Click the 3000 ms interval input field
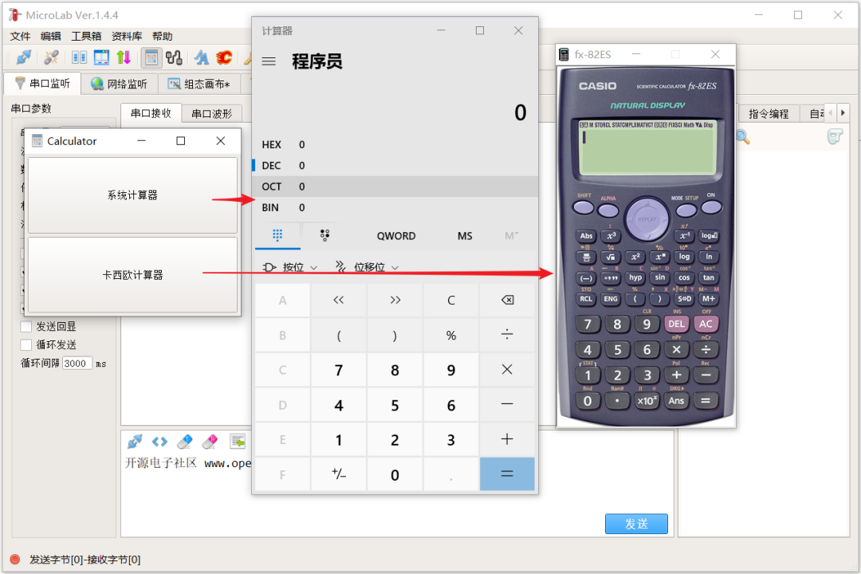This screenshot has width=861, height=574. 76,363
